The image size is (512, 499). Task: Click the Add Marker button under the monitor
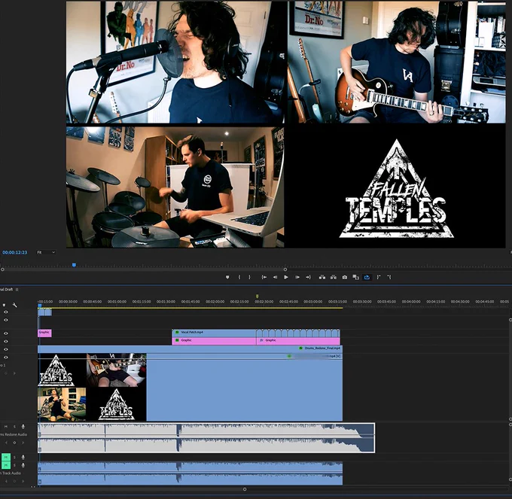point(227,277)
